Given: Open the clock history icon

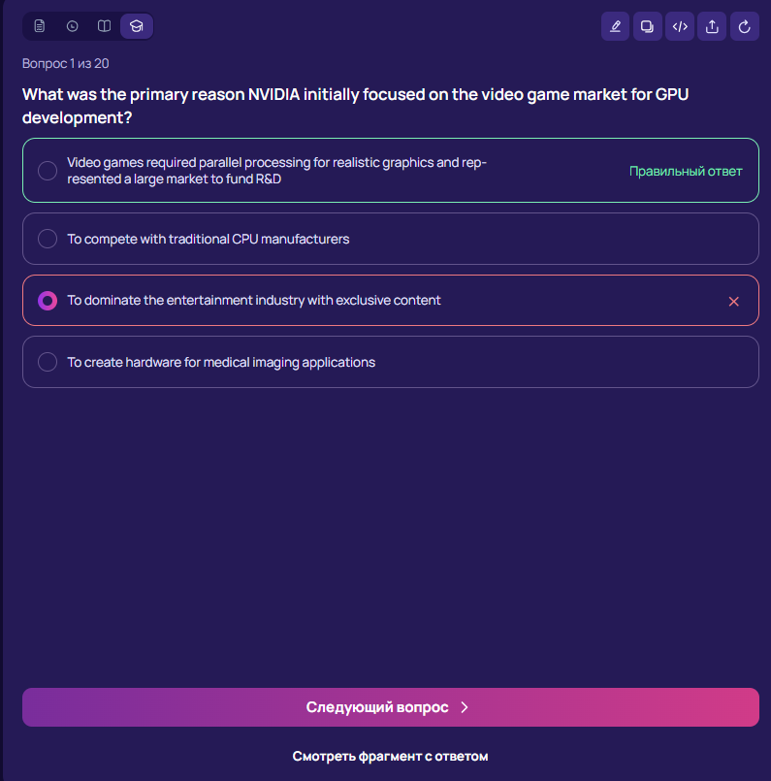Looking at the screenshot, I should pyautogui.click(x=72, y=26).
